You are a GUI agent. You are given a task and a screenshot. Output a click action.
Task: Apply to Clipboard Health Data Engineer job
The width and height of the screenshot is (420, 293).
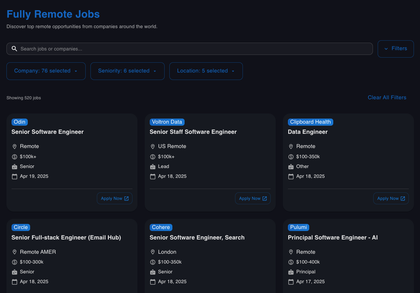[391, 198]
